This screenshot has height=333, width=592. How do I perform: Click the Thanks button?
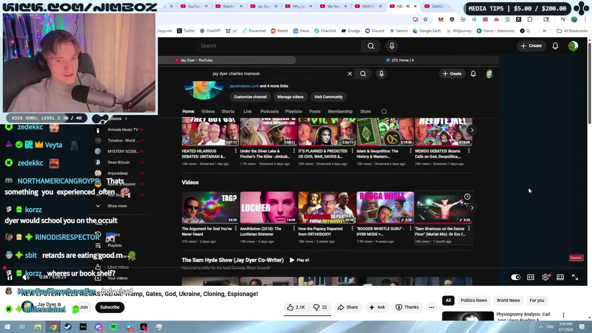(x=407, y=307)
